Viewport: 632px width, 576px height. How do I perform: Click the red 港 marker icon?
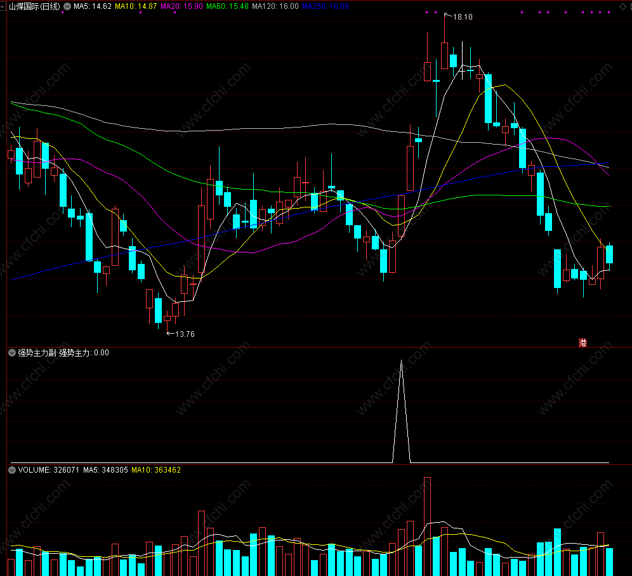[x=583, y=343]
